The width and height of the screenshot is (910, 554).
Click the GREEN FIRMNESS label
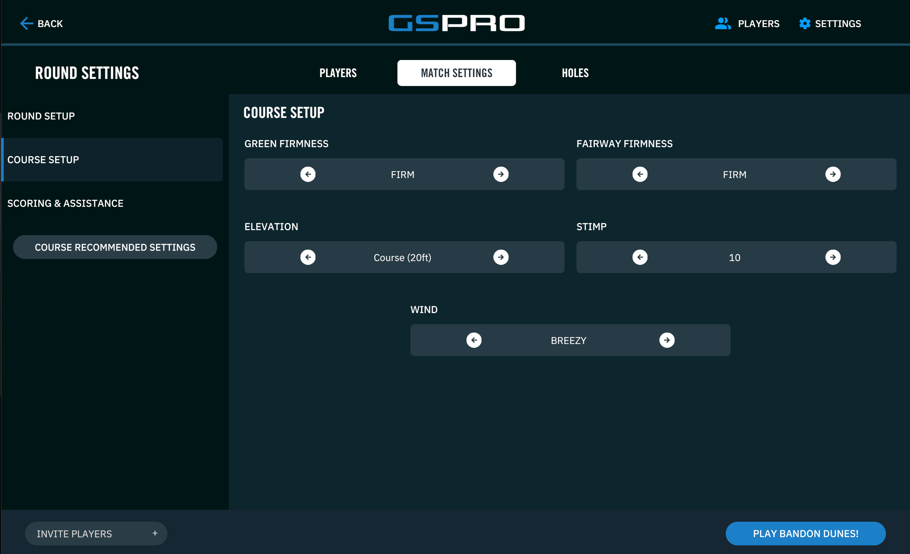pyautogui.click(x=286, y=144)
